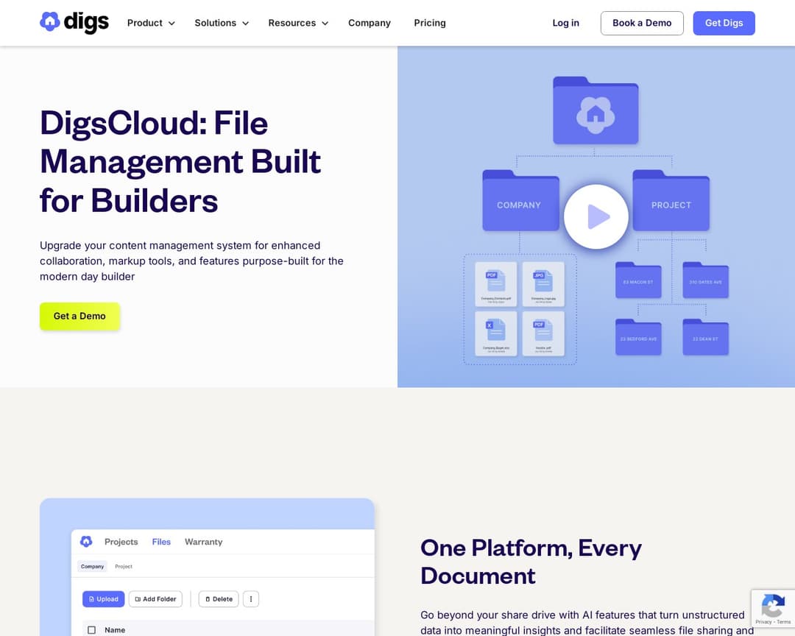
Task: Switch to the Projects tab in the preview
Action: (x=121, y=542)
